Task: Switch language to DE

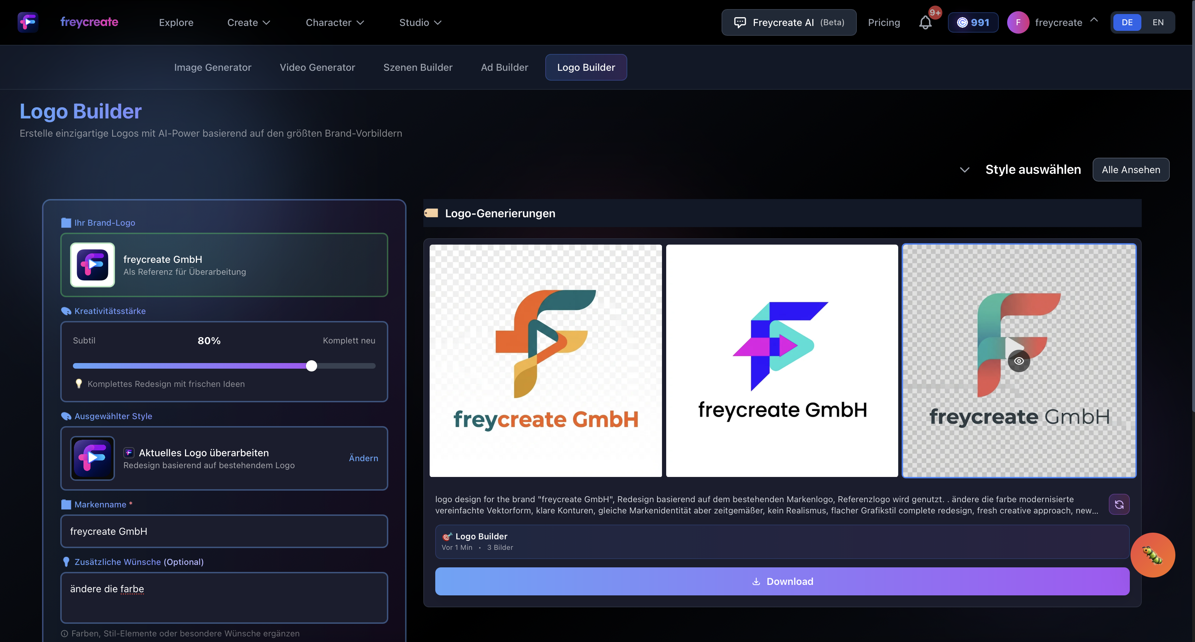Action: 1127,22
